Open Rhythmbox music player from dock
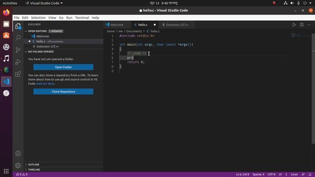Viewport: 315px width, 177px height. [6, 59]
